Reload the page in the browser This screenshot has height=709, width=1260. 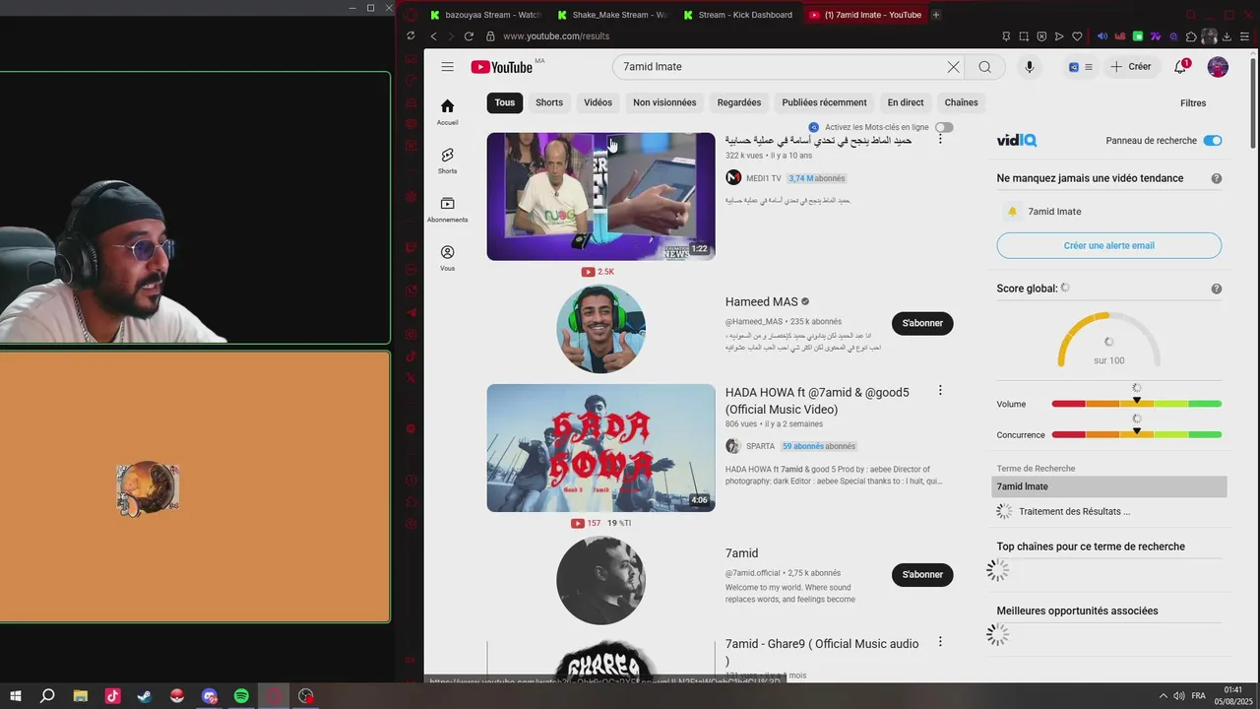click(469, 36)
